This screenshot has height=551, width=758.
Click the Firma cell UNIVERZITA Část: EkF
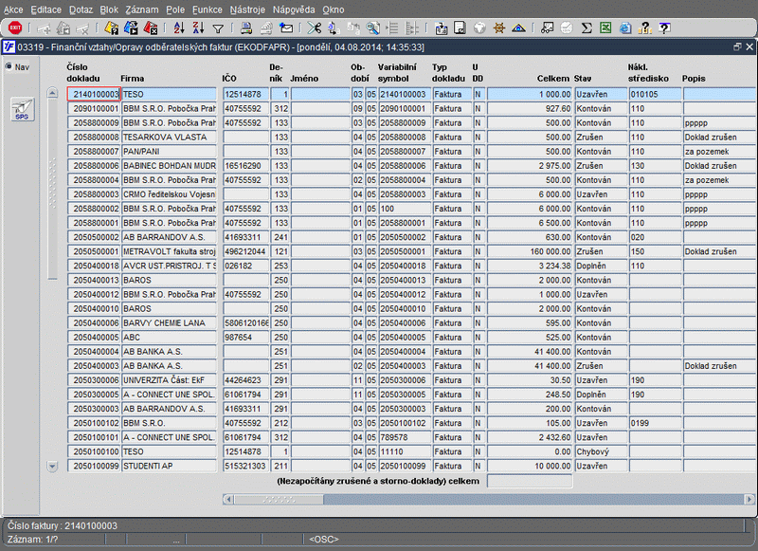pyautogui.click(x=169, y=380)
